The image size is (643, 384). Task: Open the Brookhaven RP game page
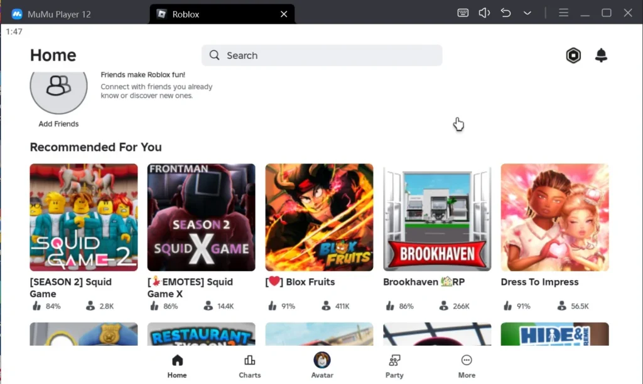click(x=436, y=217)
